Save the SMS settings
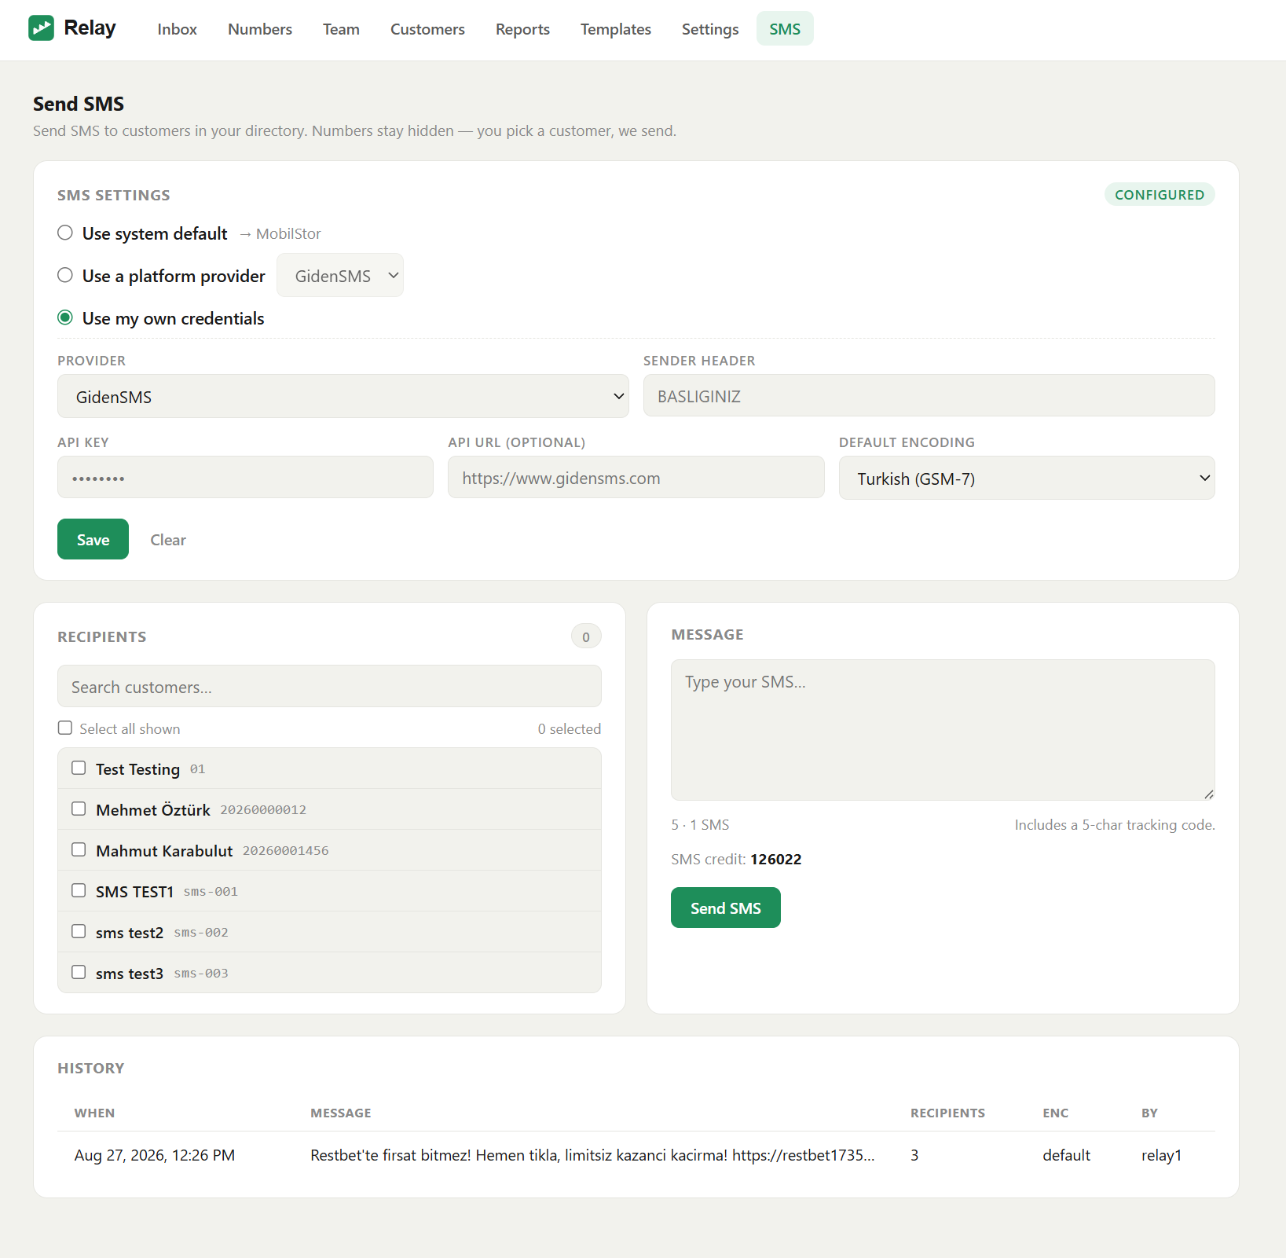 point(93,539)
